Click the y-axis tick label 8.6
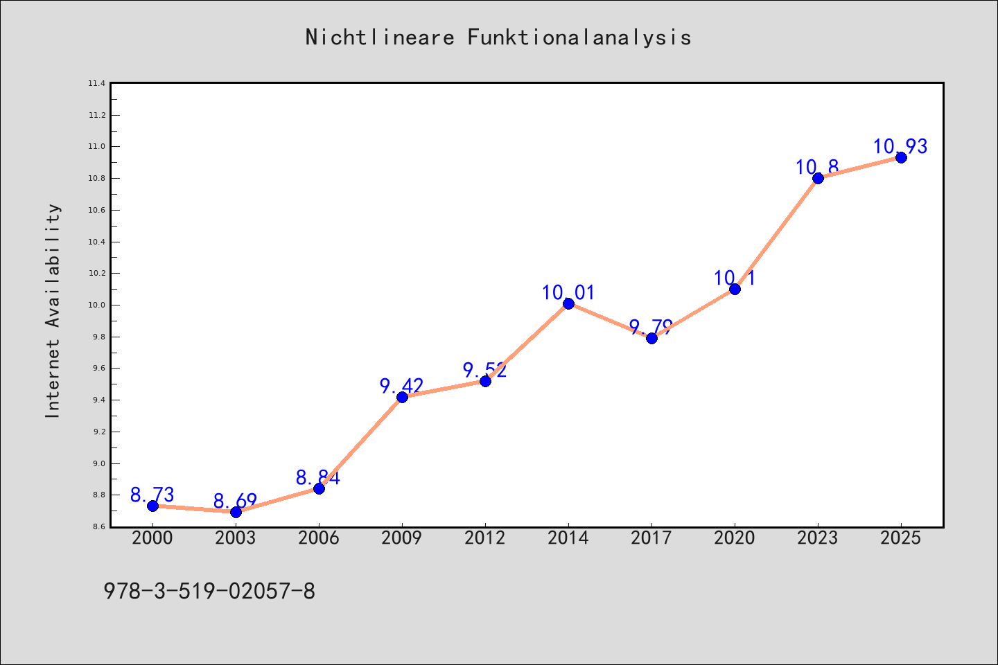The image size is (998, 665). 98,527
